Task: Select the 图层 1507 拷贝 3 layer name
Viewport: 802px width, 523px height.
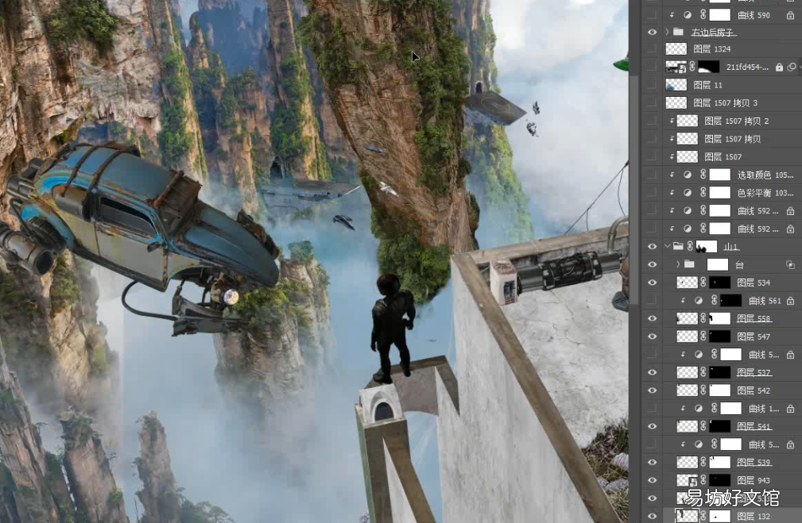Action: point(725,103)
